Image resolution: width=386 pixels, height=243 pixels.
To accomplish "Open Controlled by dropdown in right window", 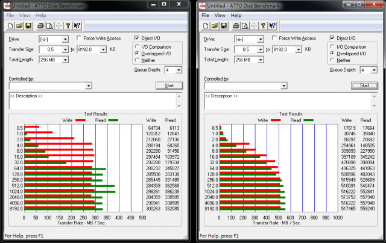I will 284,85.
